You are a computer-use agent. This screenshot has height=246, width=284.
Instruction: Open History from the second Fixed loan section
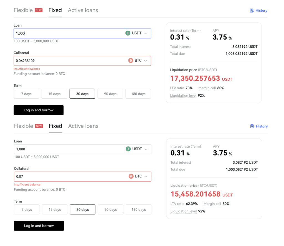tap(259, 126)
